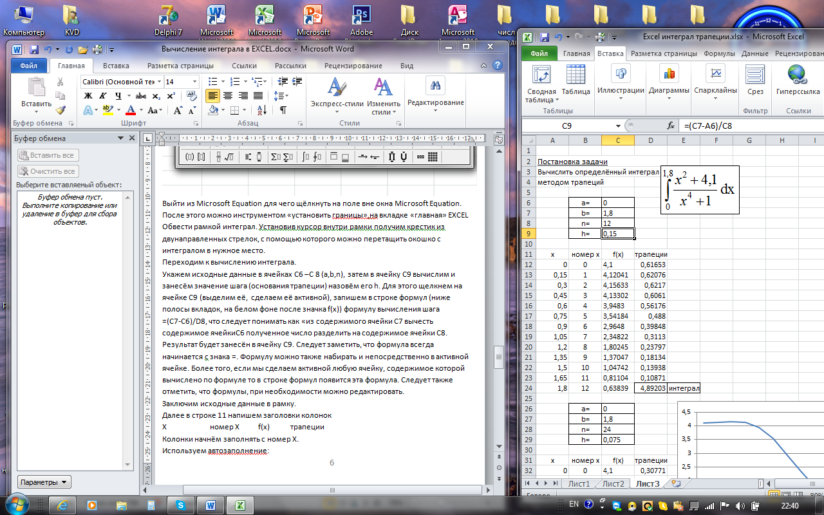Viewport: 824px width, 515px height.
Task: Click shading paint bucket in Word
Action: point(213,110)
